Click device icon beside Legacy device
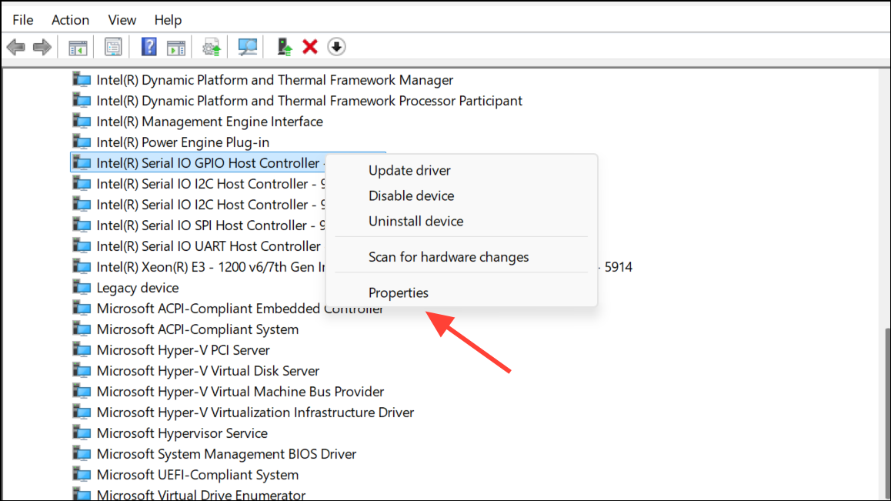This screenshot has width=891, height=501. [x=82, y=287]
